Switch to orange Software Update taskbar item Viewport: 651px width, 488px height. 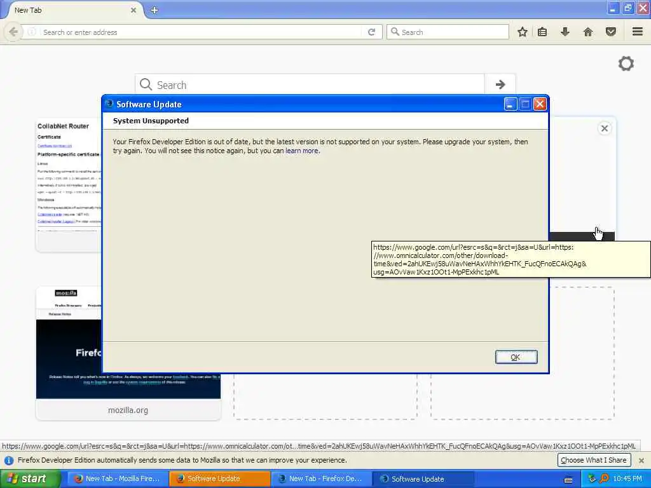[x=219, y=478]
